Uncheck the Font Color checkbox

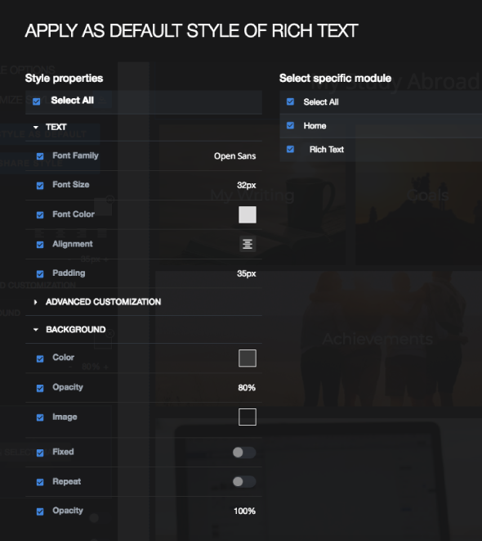click(x=40, y=215)
